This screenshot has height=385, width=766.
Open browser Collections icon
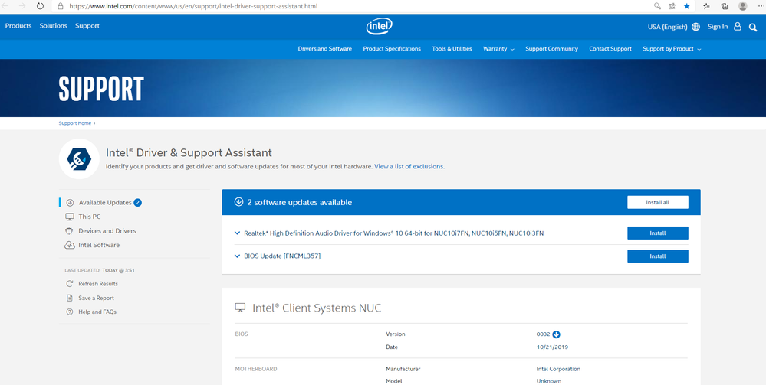click(x=724, y=6)
